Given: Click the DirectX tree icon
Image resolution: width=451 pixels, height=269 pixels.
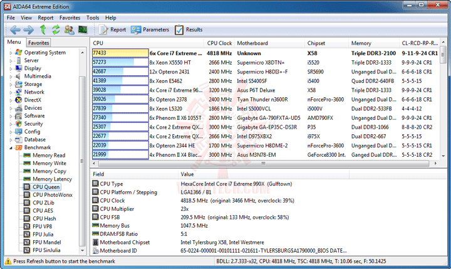Looking at the screenshot, I should coord(18,100).
